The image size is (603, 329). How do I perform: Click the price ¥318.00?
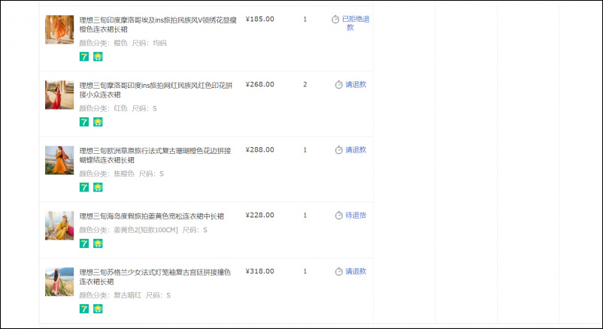point(259,271)
